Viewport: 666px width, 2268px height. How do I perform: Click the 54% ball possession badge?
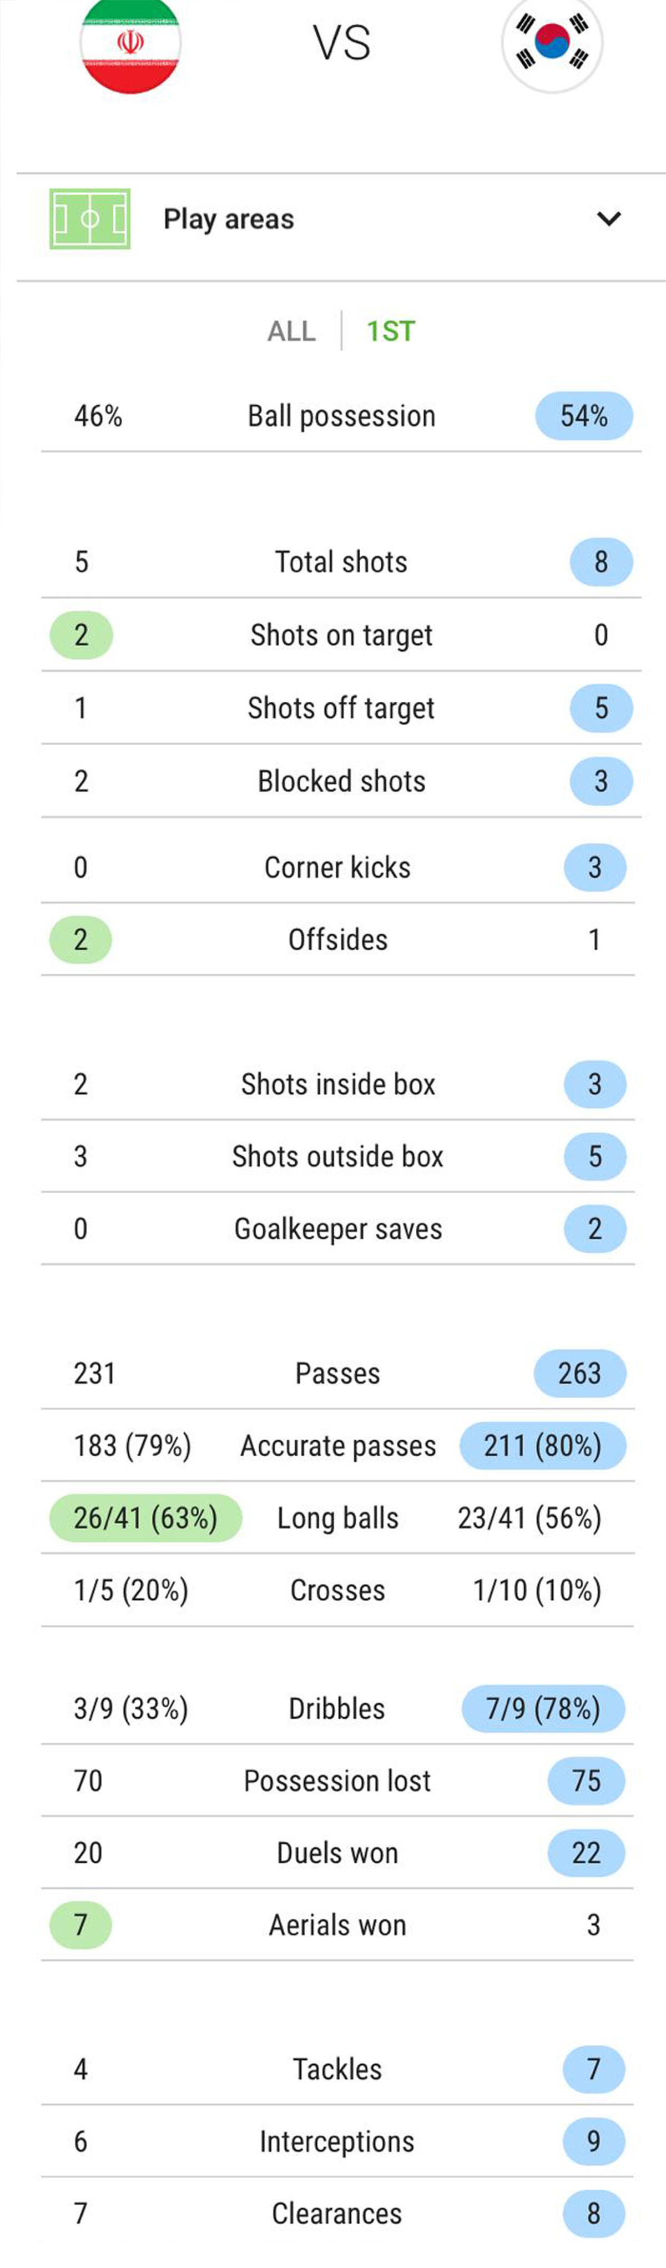584,415
